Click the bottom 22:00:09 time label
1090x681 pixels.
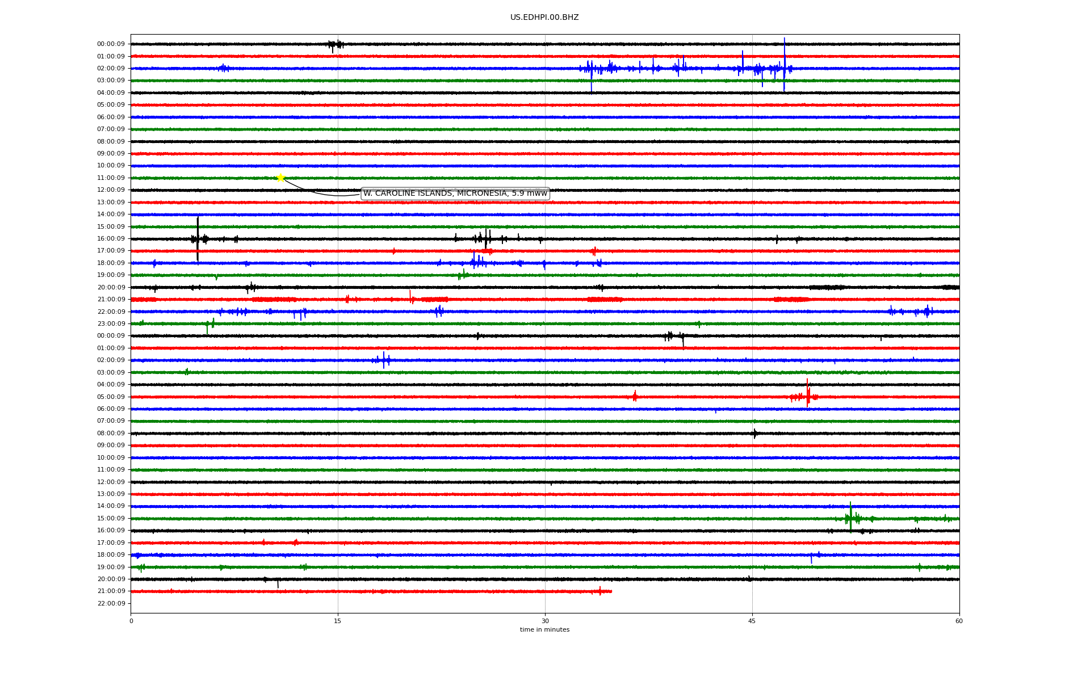tap(111, 603)
